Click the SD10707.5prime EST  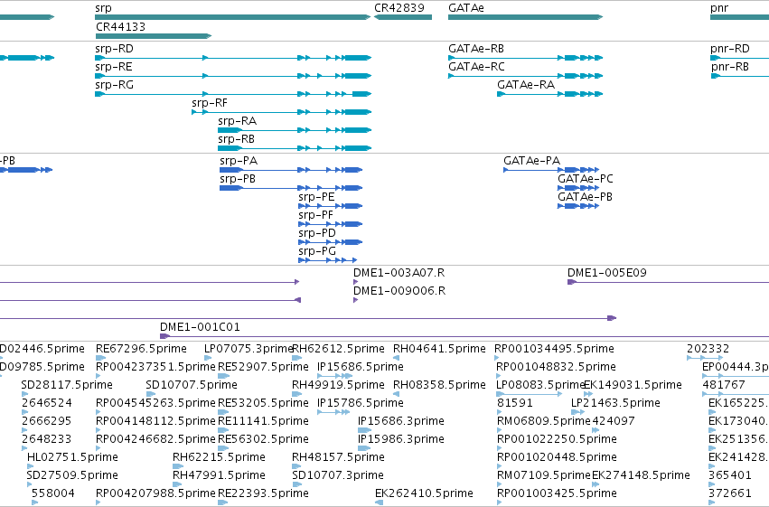(x=151, y=394)
